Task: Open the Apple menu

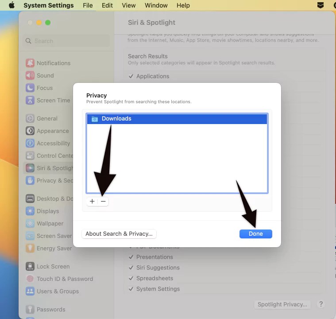Action: tap(12, 5)
